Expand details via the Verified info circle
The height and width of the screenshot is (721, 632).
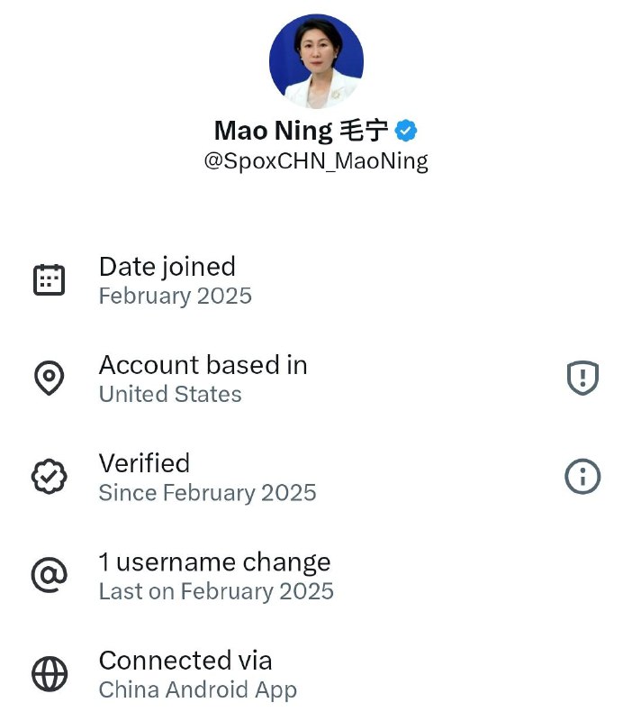pyautogui.click(x=582, y=476)
